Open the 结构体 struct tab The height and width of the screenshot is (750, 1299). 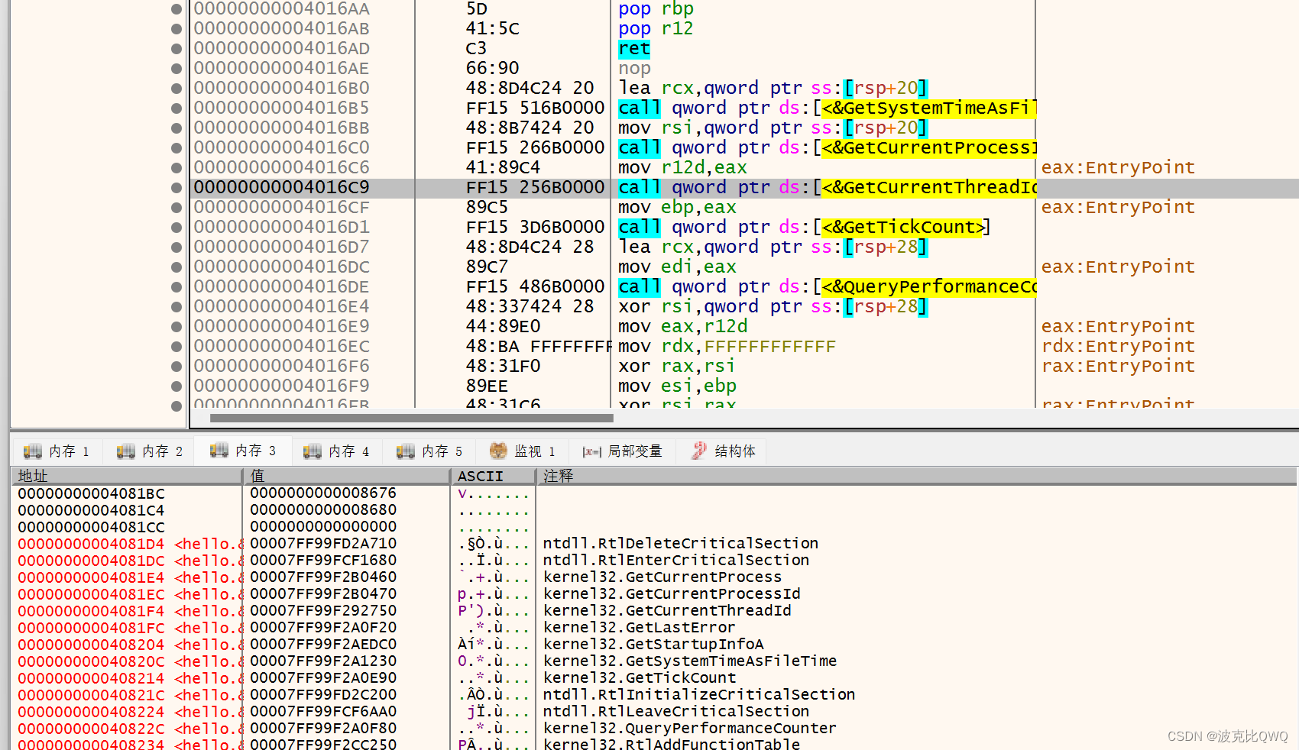[x=723, y=451]
